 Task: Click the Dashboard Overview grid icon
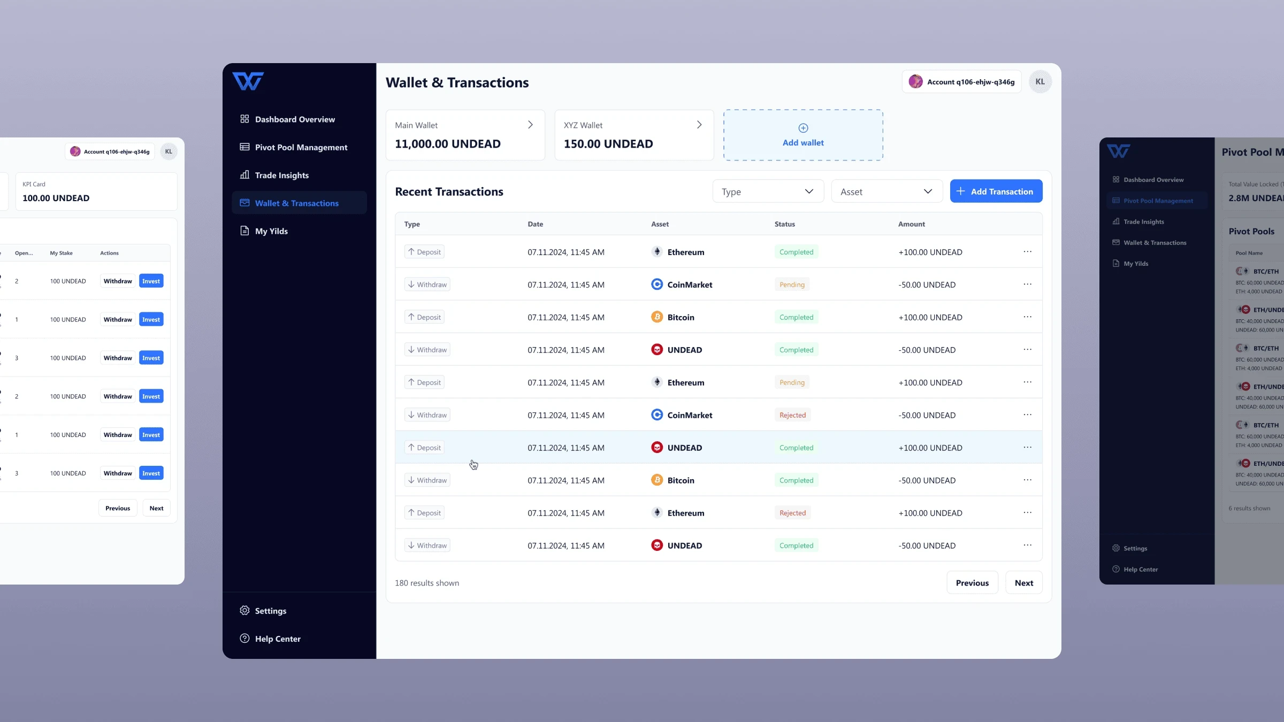244,119
